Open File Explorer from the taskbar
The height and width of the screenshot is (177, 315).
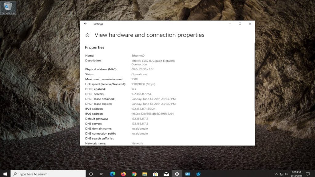click(x=145, y=174)
